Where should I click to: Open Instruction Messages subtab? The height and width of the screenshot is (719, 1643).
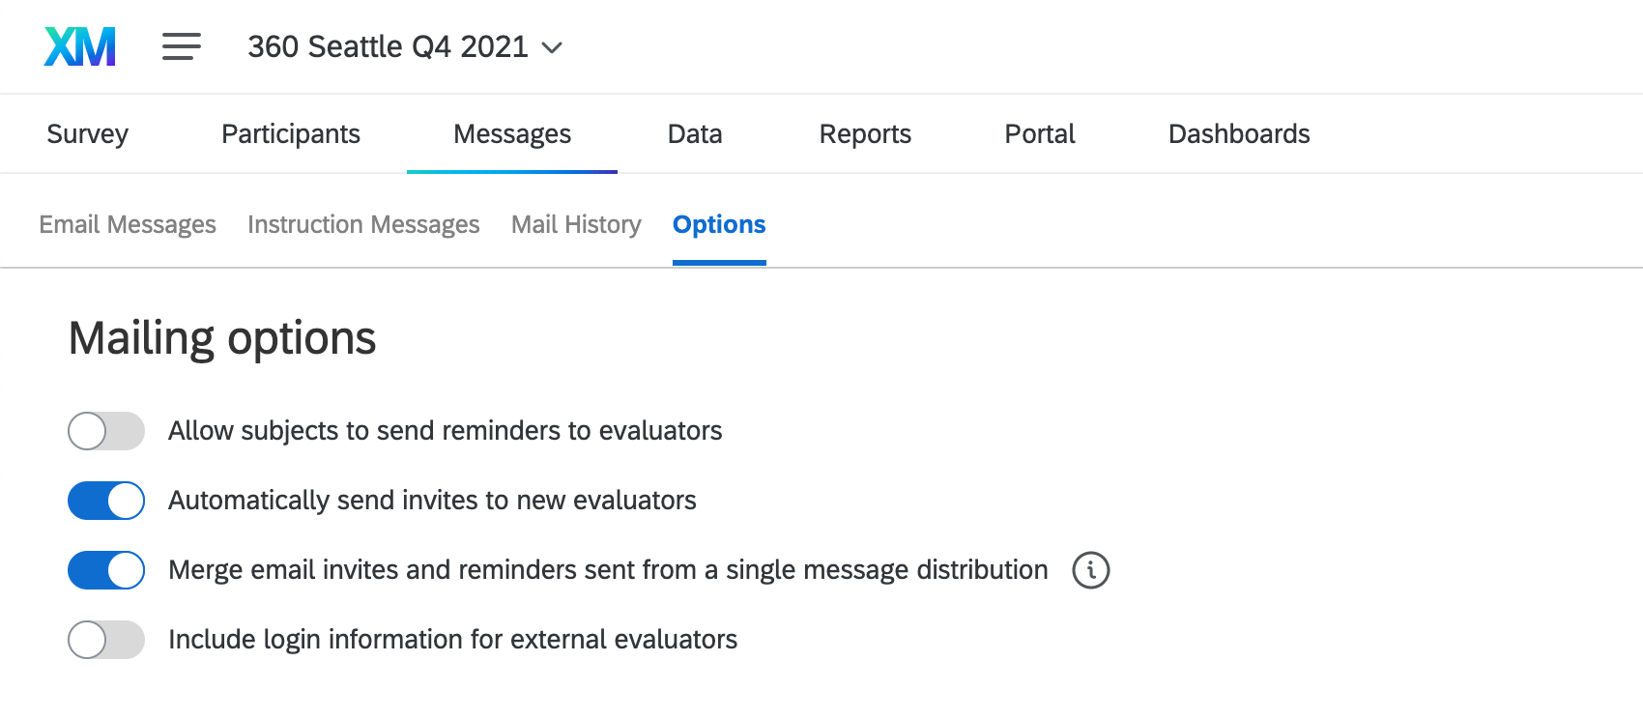363,224
